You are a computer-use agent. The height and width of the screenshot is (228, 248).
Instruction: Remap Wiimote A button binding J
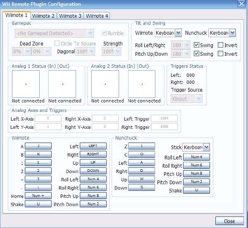click(x=38, y=146)
